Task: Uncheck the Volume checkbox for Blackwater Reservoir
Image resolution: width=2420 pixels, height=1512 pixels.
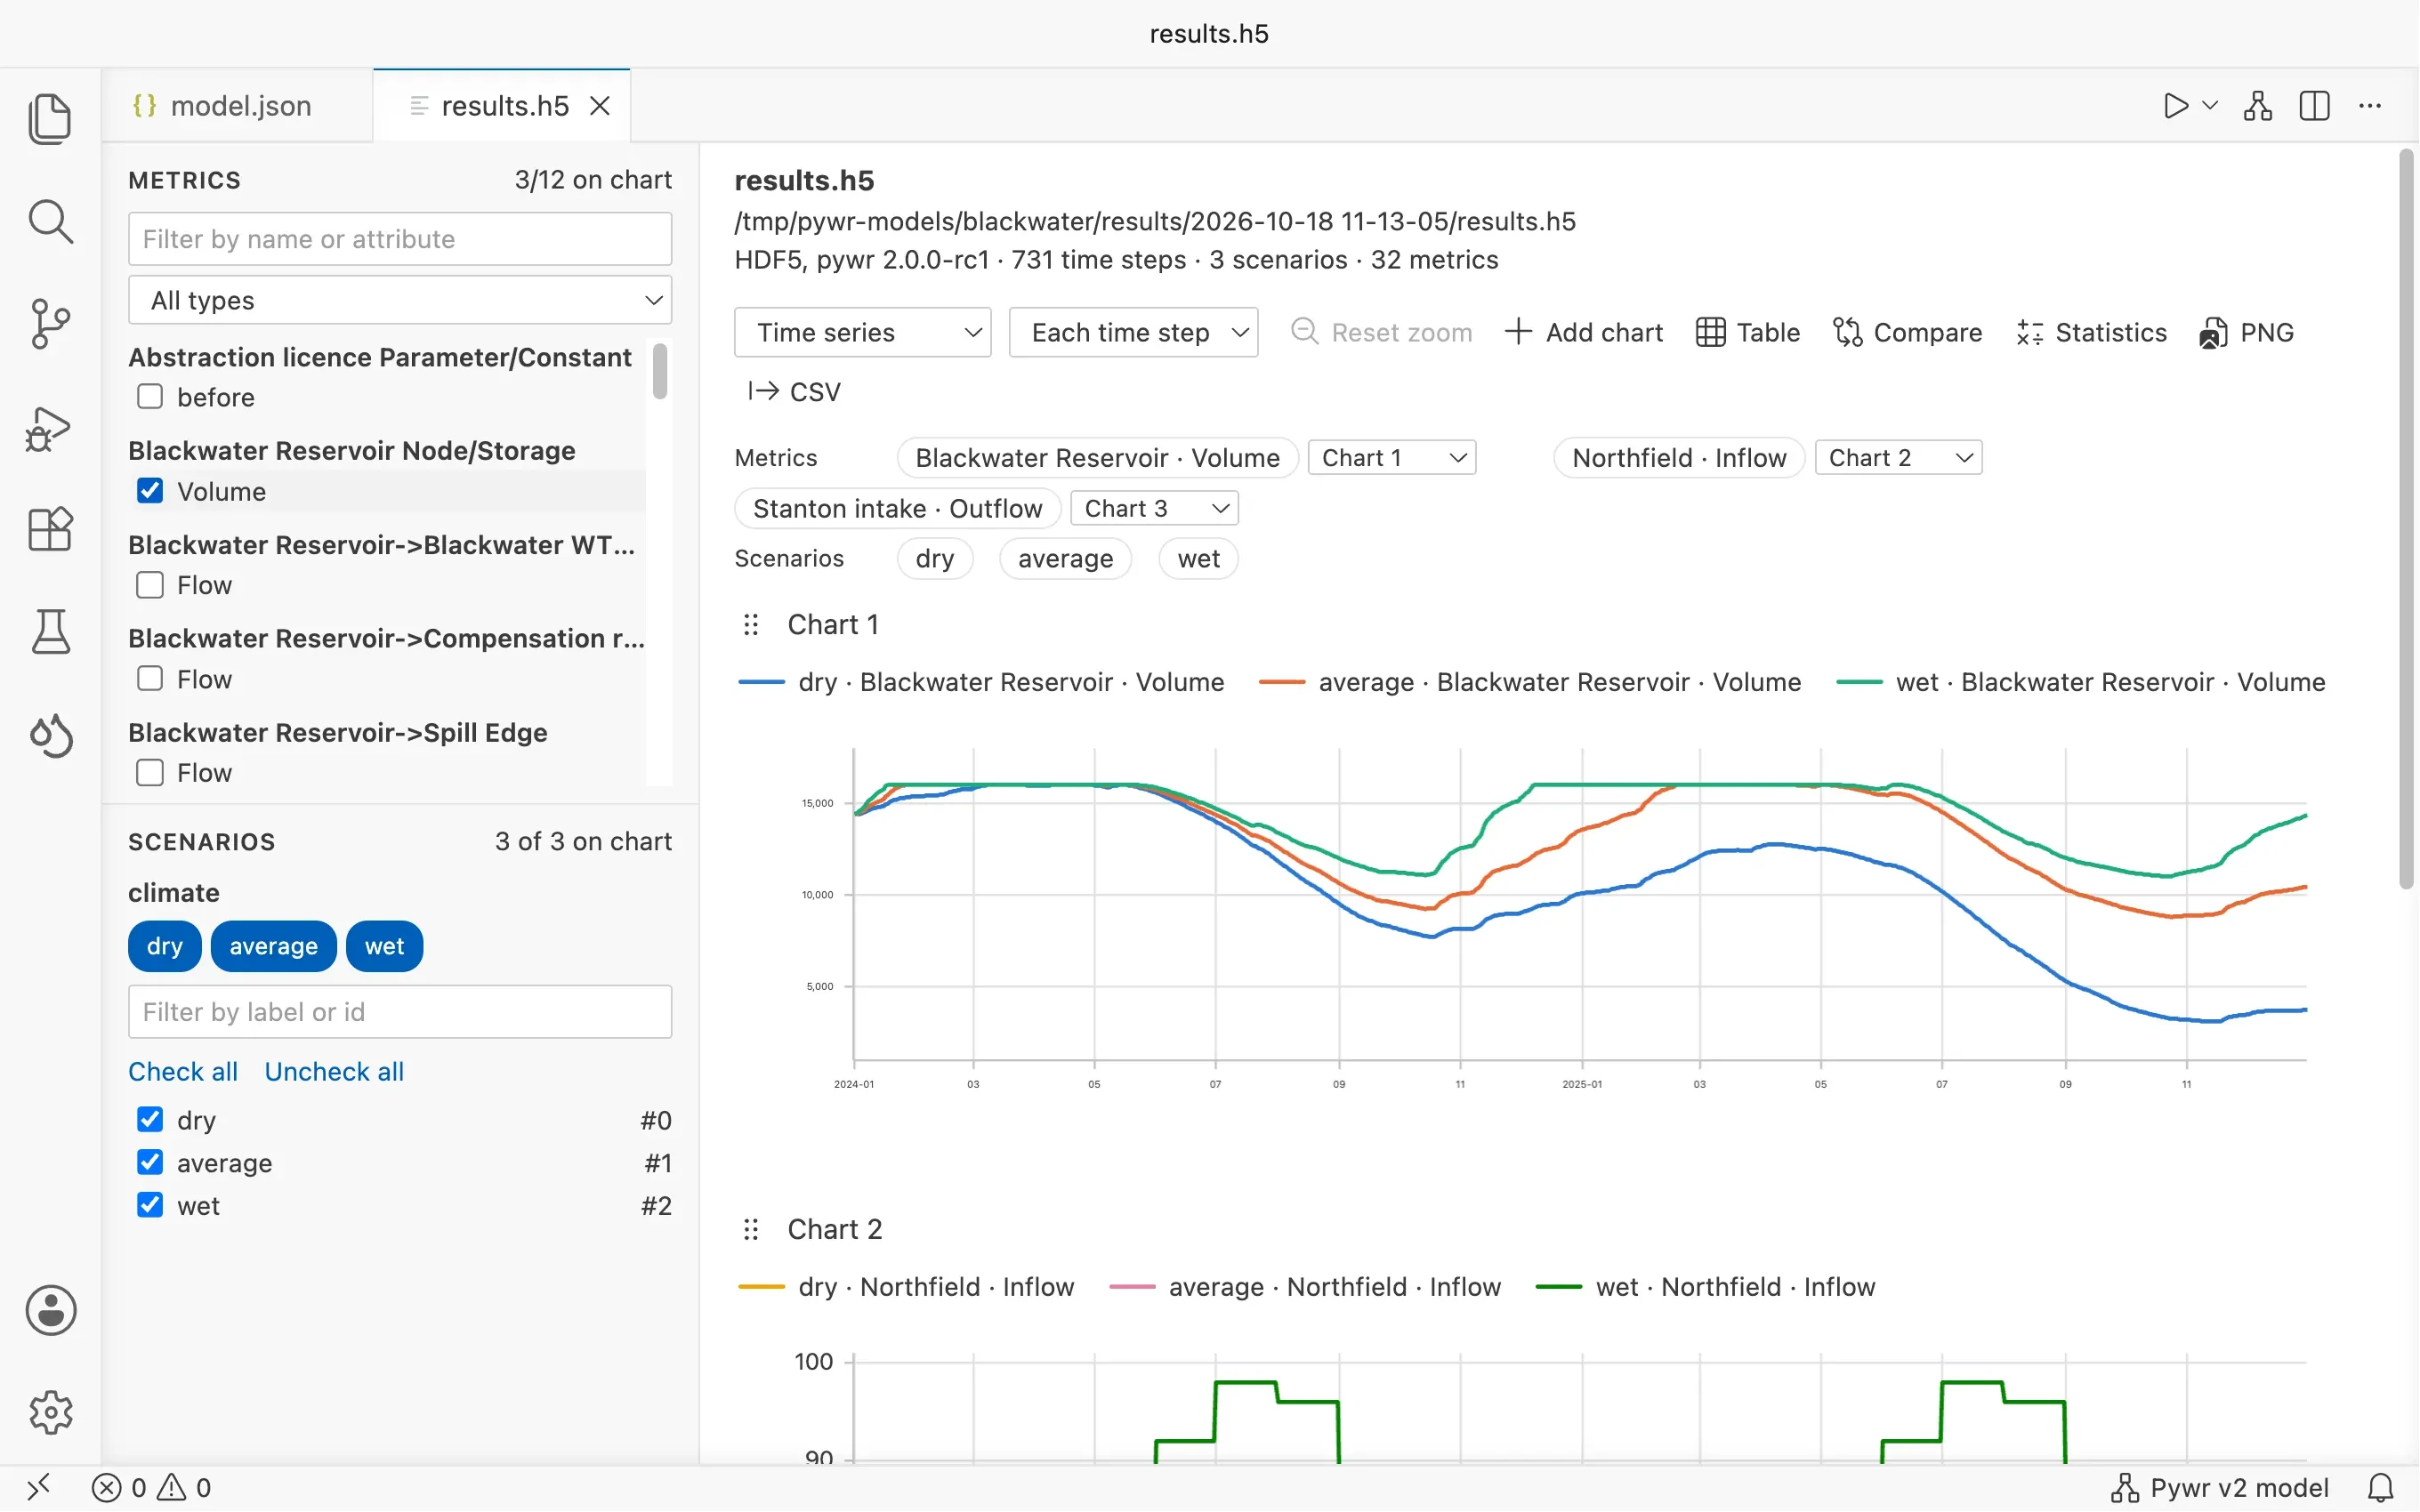Action: point(150,491)
